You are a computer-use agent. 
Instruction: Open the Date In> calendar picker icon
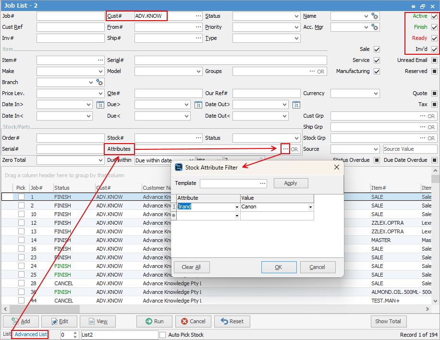tap(100, 105)
